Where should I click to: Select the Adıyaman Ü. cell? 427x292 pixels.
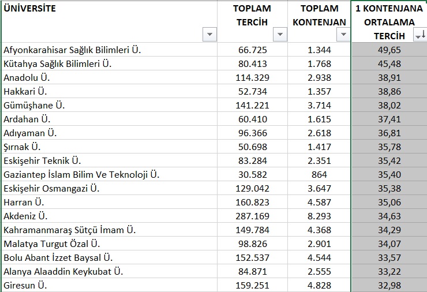click(x=110, y=133)
